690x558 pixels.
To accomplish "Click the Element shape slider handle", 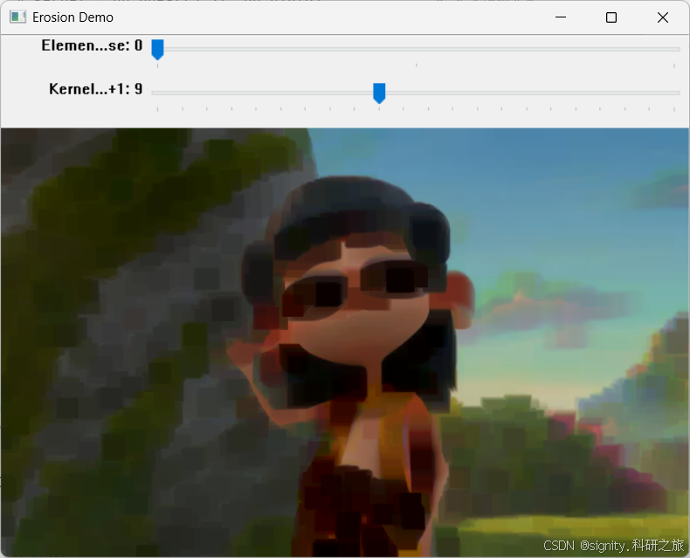I will 157,49.
